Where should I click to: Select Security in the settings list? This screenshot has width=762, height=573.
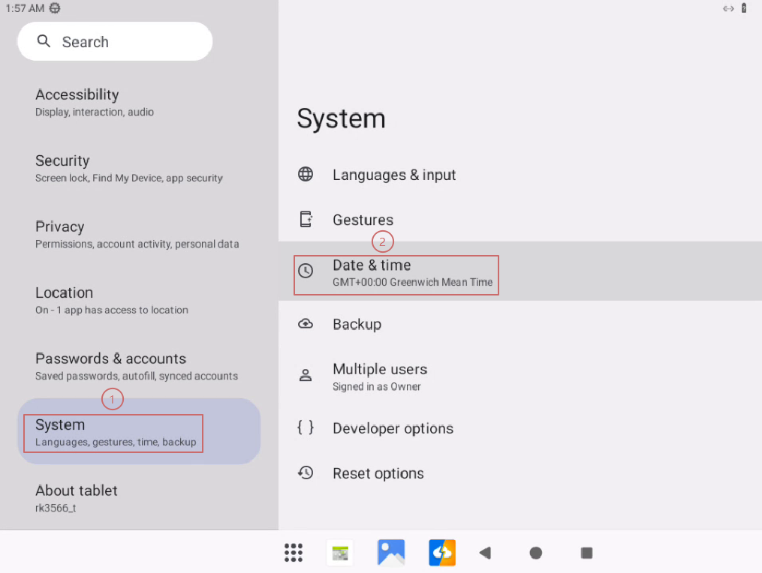pos(62,168)
